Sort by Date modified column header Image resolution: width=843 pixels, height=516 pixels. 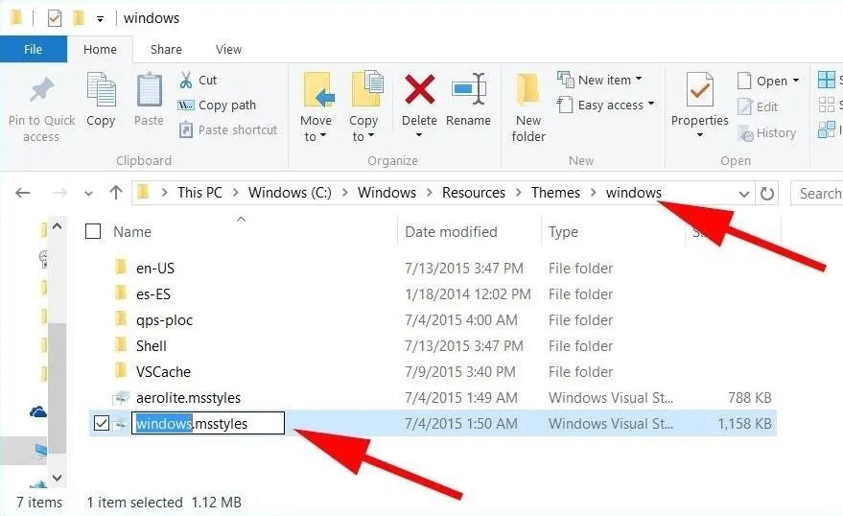point(451,232)
